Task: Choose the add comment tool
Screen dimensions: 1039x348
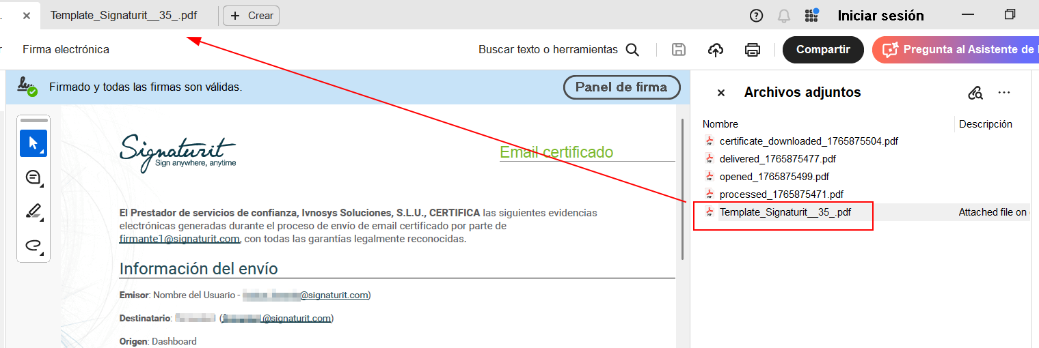Action: click(33, 178)
